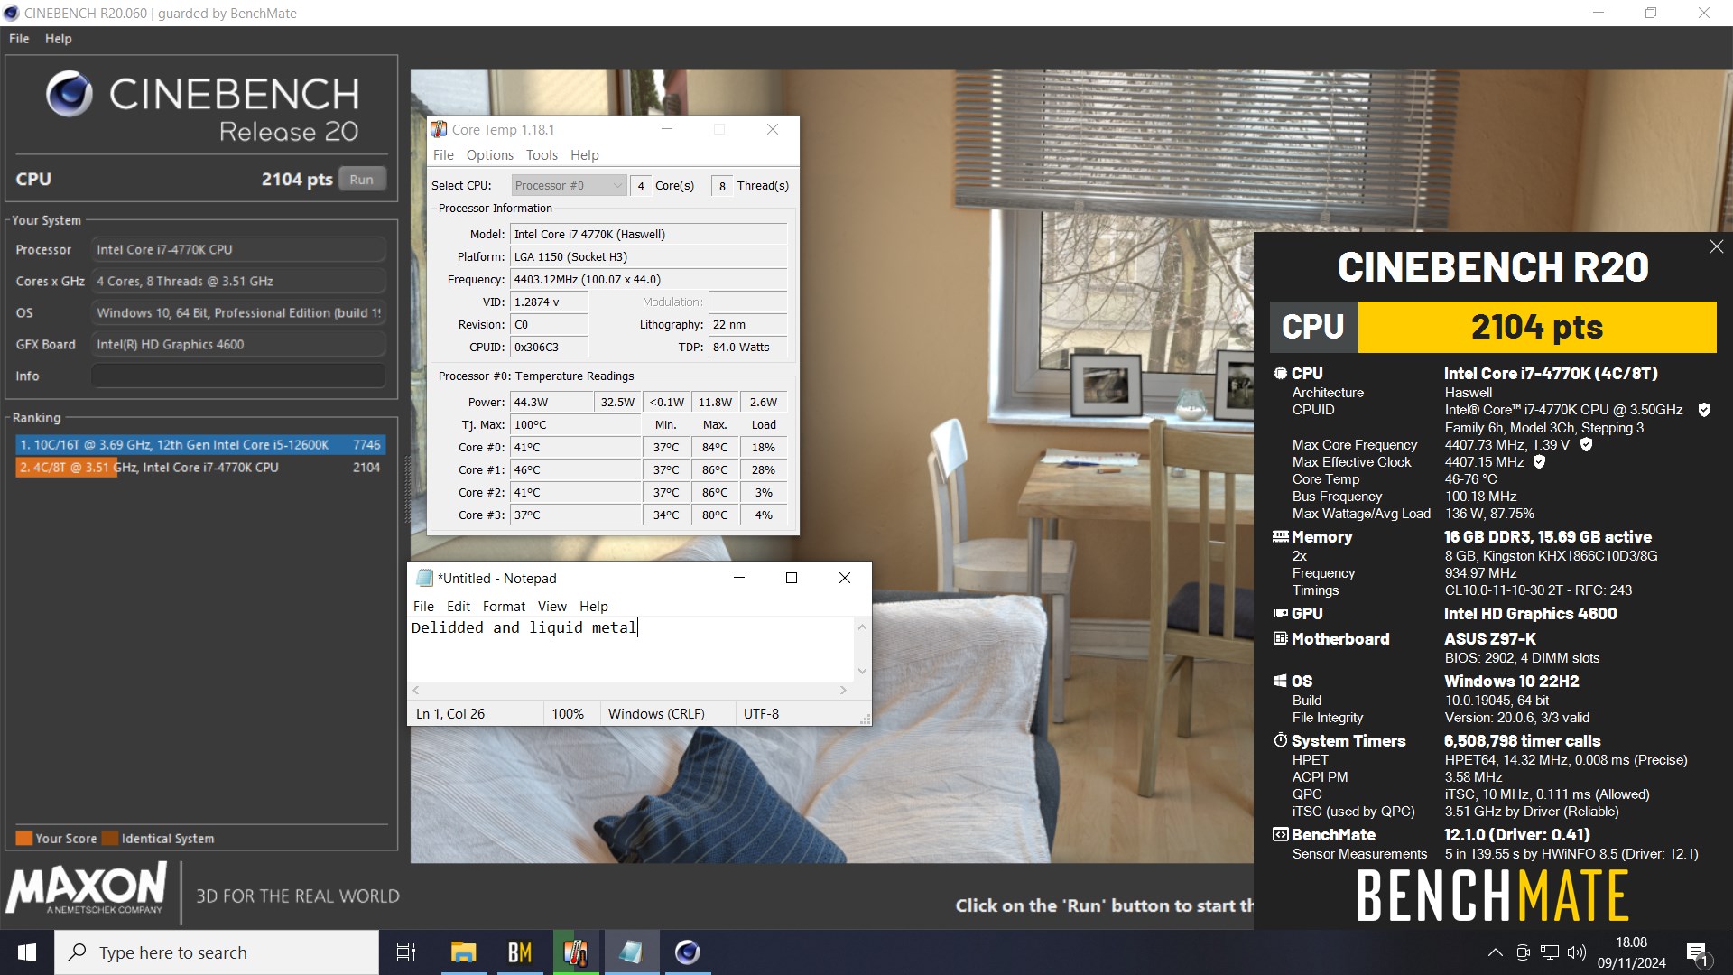
Task: Select the i7-4770K ranking entry
Action: tap(200, 467)
